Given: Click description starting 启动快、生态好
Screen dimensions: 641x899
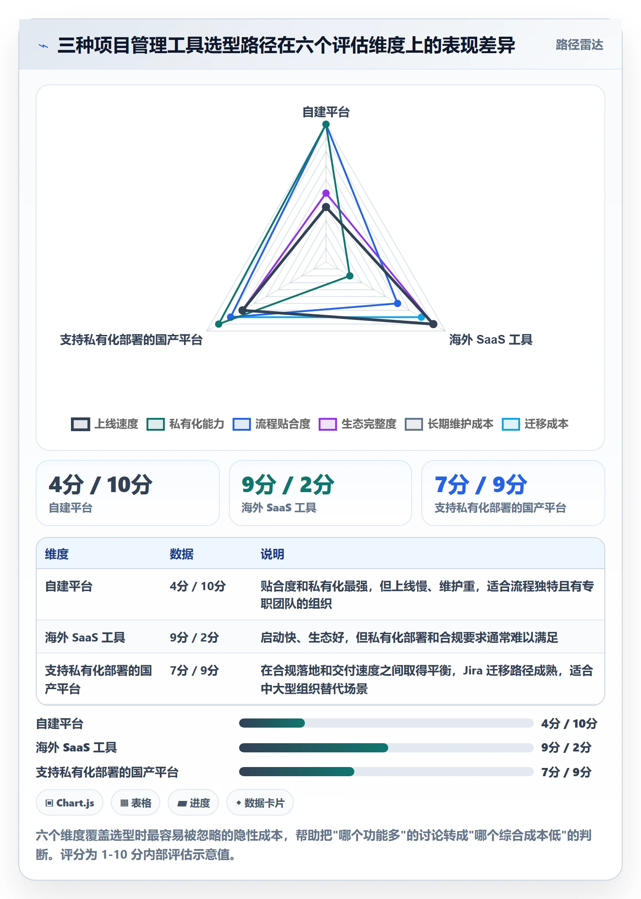Looking at the screenshot, I should (409, 637).
